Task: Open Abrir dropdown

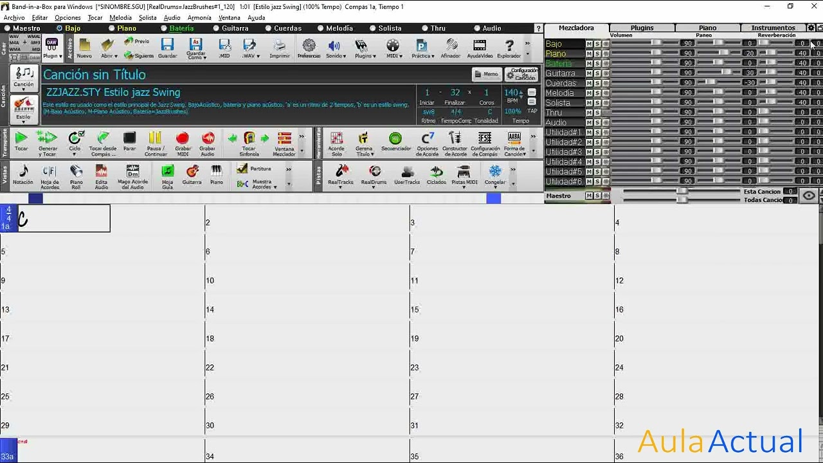Action: click(109, 50)
